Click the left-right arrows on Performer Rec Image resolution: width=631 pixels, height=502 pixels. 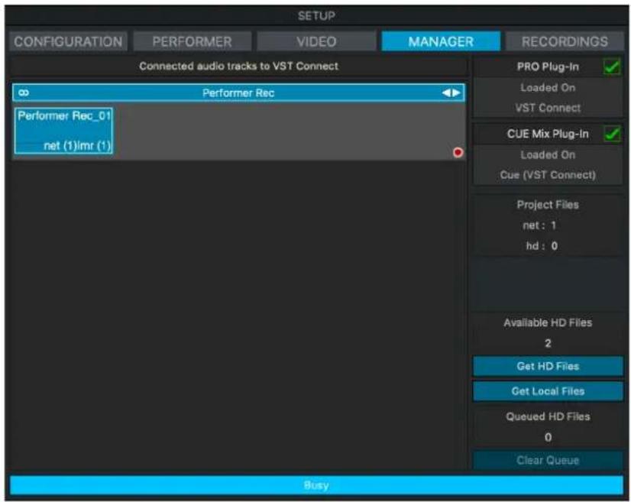tap(451, 93)
